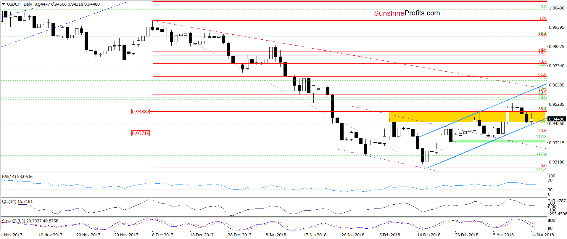
Task: Click the 0.97340 price axis value
Action: coord(557,66)
